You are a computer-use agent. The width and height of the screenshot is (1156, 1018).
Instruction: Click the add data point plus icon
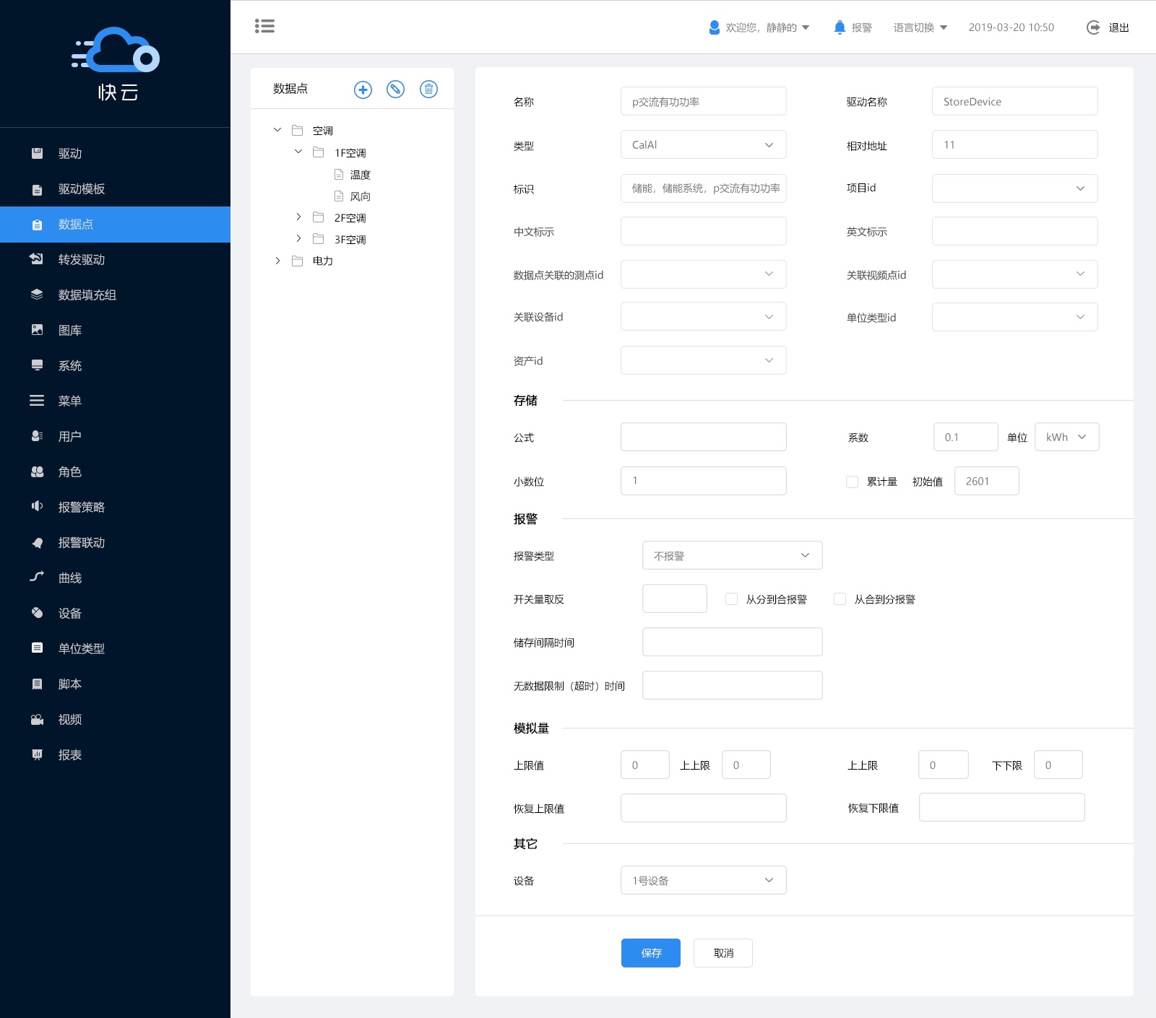point(363,90)
